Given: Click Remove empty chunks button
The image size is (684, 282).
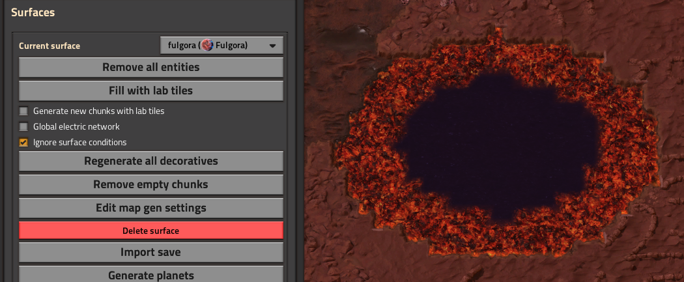Looking at the screenshot, I should tap(151, 184).
